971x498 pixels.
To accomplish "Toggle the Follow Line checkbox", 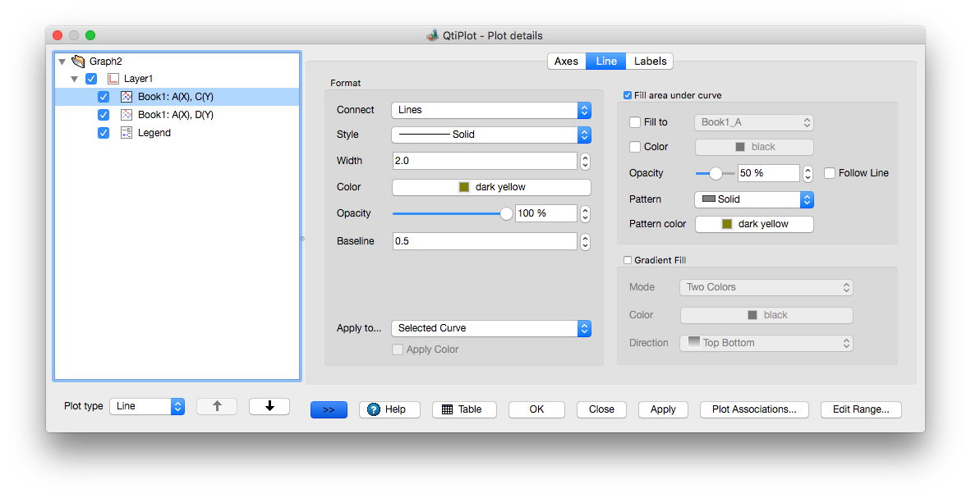I will (x=830, y=173).
